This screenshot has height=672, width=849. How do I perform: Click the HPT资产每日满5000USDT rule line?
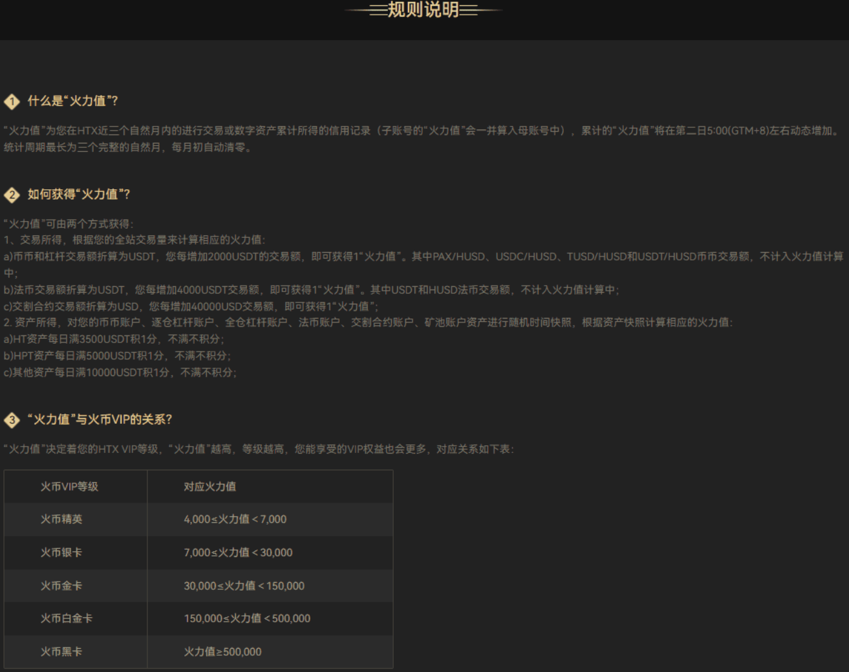[x=117, y=356]
